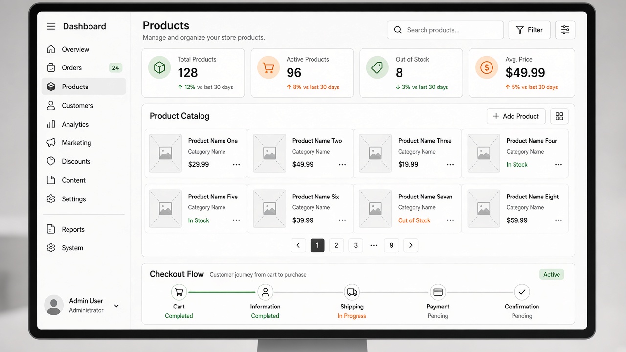This screenshot has height=352, width=626.
Task: Open more options for Product Name One
Action: click(236, 165)
